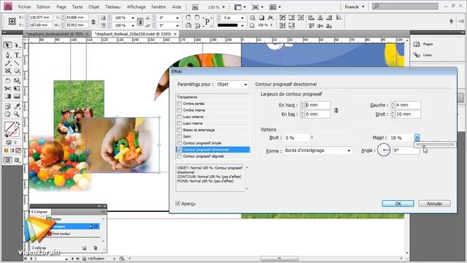Select the Eyedropper tool

(17, 106)
